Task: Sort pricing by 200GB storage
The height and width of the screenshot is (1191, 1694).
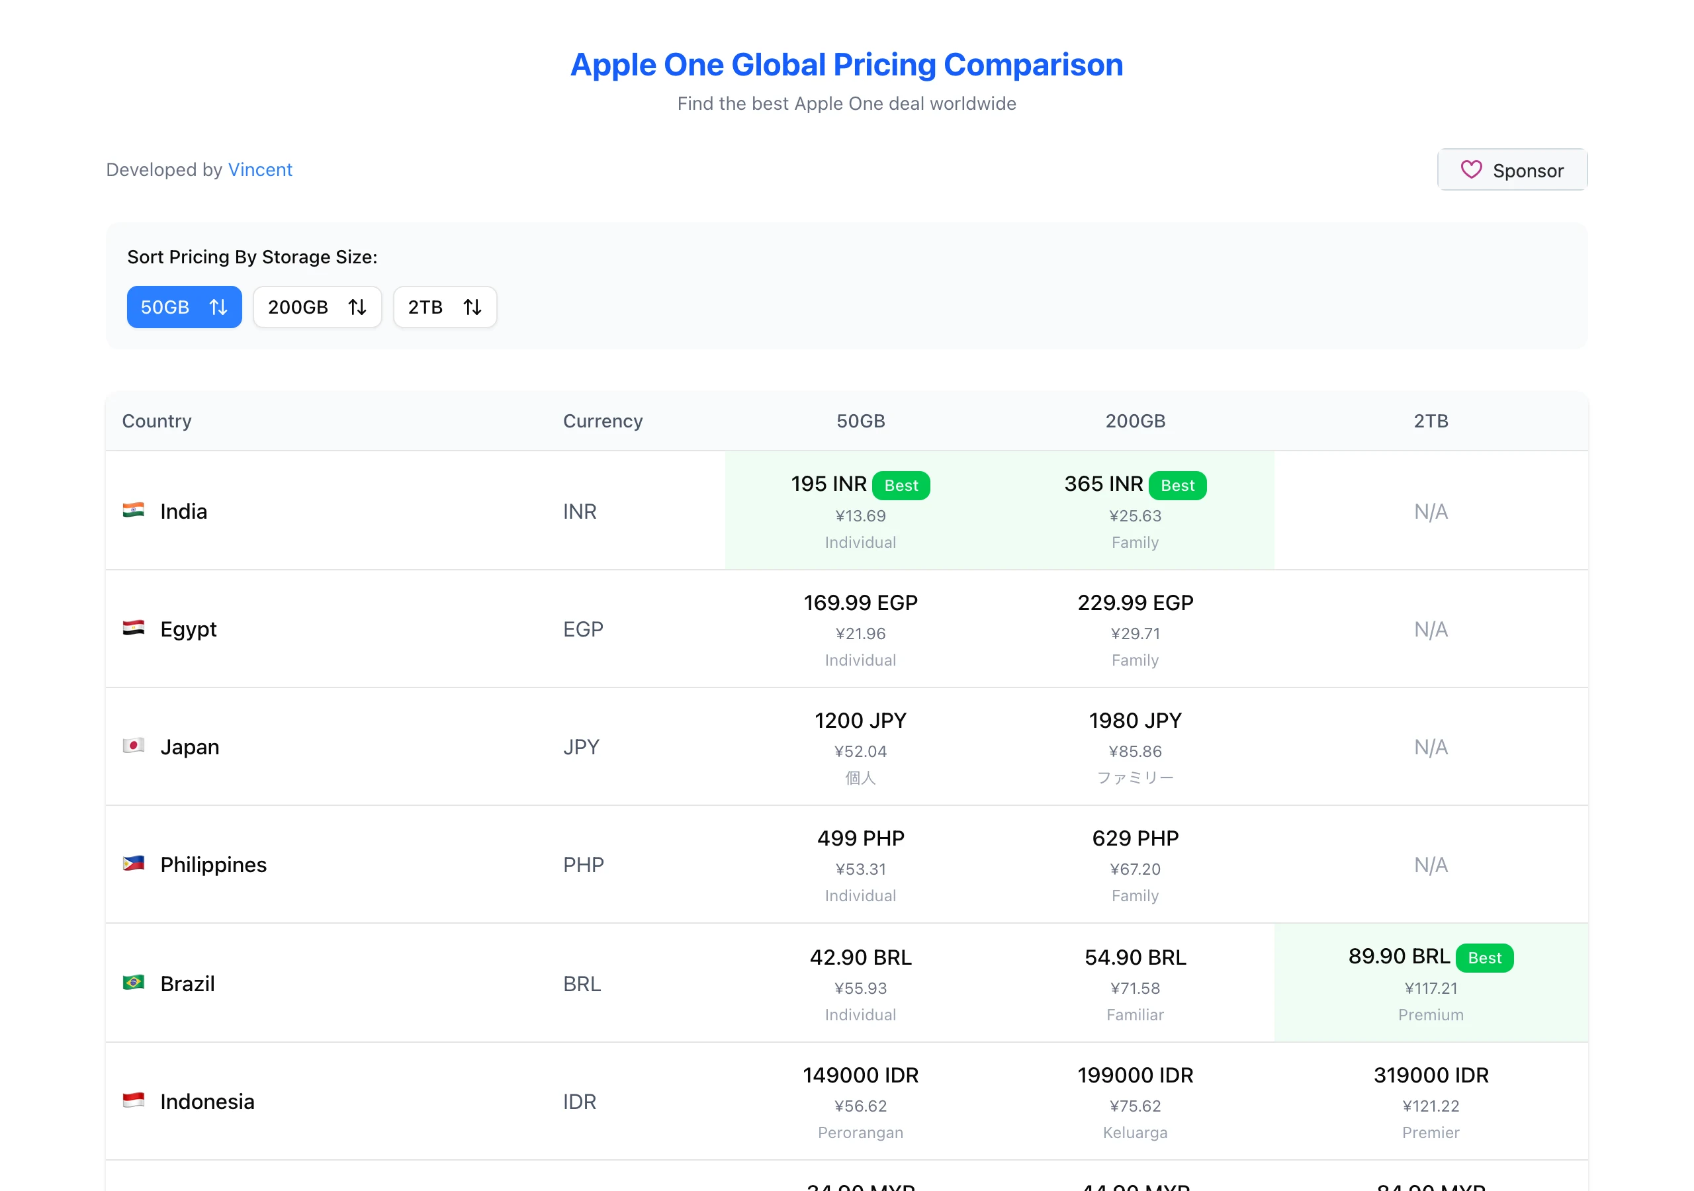Action: coord(317,307)
